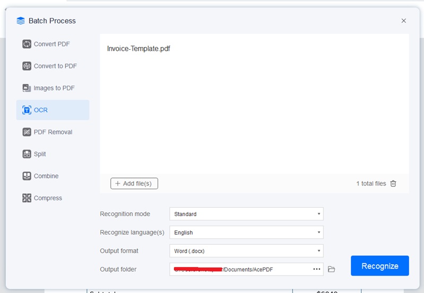
Task: Click the PDF Removal icon
Action: [x=26, y=132]
